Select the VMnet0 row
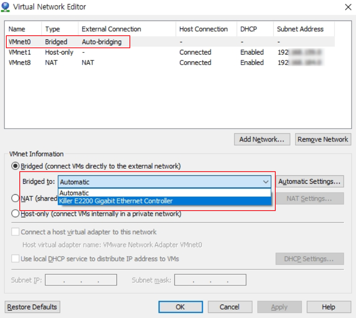The width and height of the screenshot is (356, 318). pyautogui.click(x=170, y=42)
